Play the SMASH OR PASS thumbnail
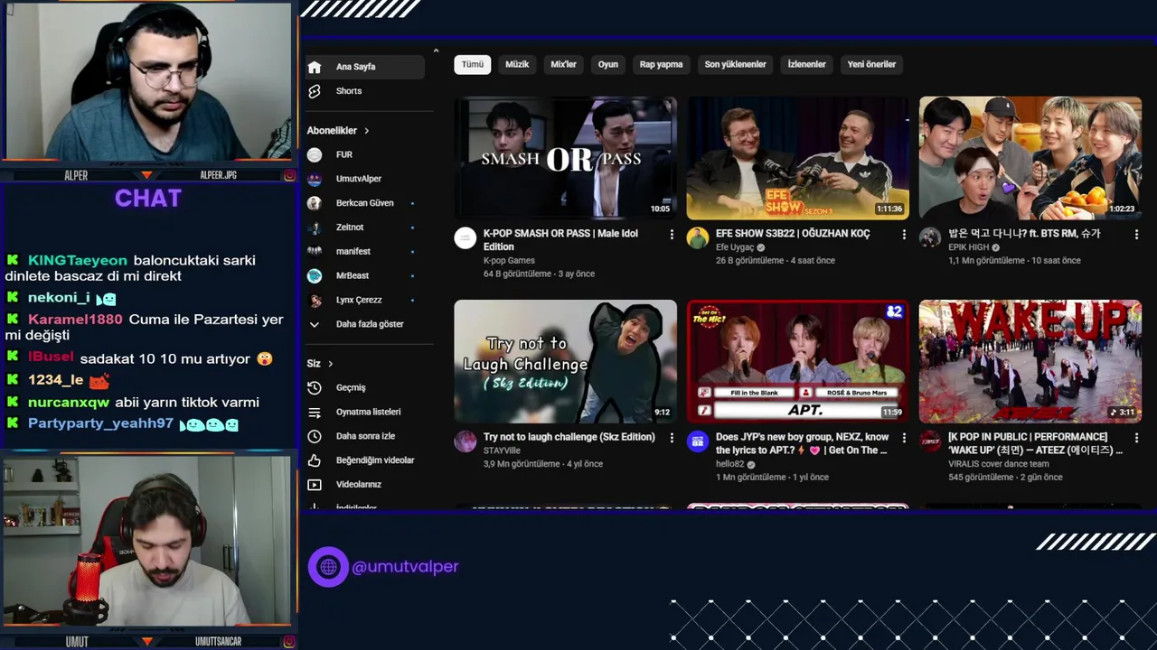Screen dimensions: 1157x650 (x=565, y=158)
